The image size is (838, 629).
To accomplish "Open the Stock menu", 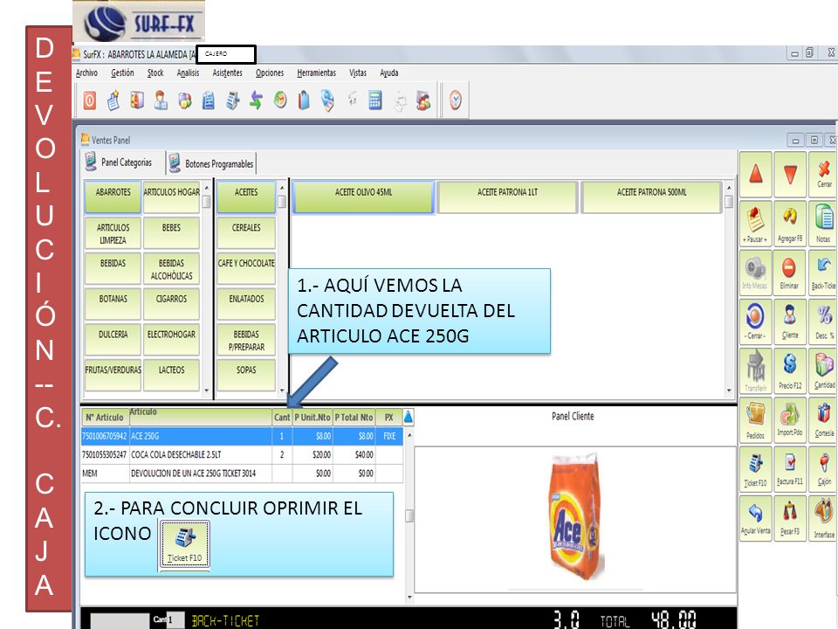I will coord(155,73).
